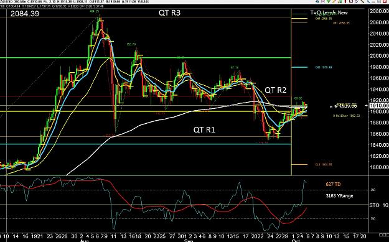Click the 1820.00 price axis label
389x242 pixels.
(x=379, y=156)
